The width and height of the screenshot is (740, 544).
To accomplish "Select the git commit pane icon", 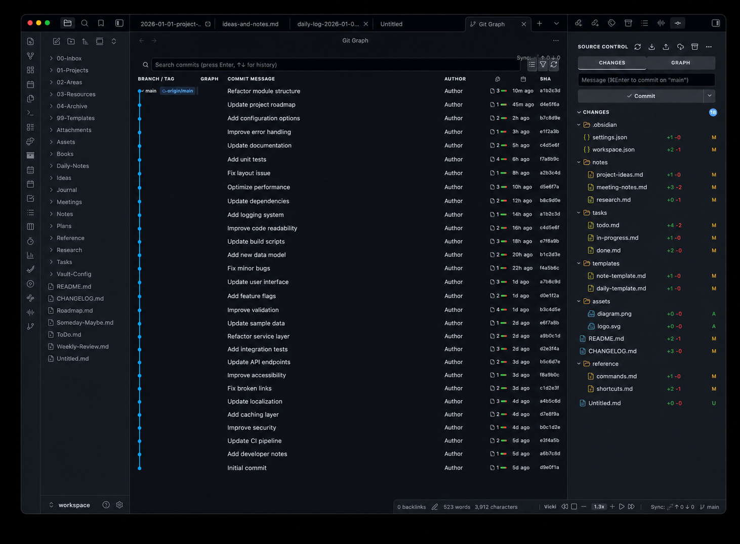I will [678, 23].
